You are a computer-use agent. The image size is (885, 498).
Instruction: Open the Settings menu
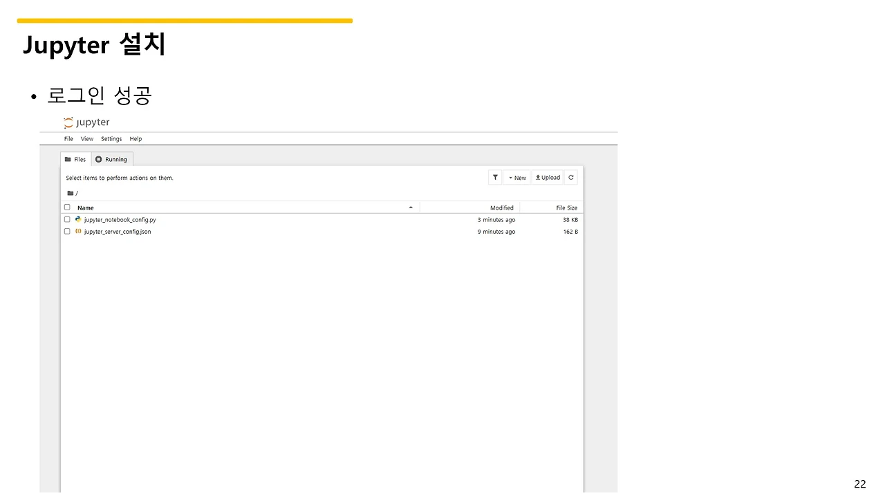click(111, 139)
